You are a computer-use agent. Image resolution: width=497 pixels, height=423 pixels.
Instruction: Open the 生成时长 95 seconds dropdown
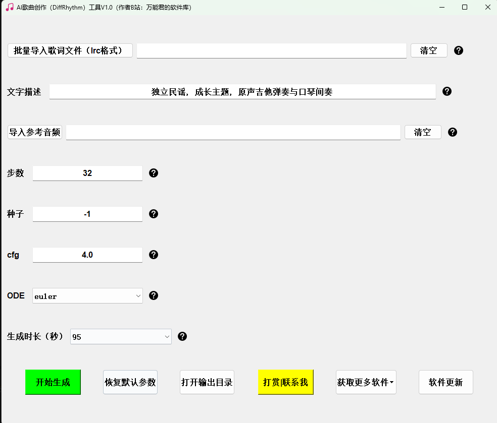point(121,337)
